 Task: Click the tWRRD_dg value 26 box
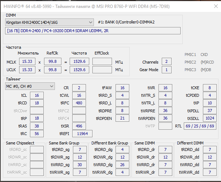122,165
